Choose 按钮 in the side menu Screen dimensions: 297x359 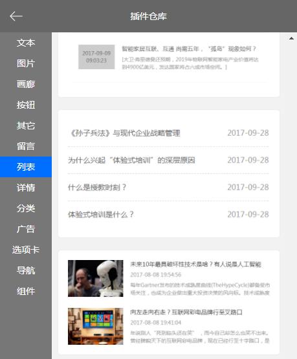(x=26, y=105)
